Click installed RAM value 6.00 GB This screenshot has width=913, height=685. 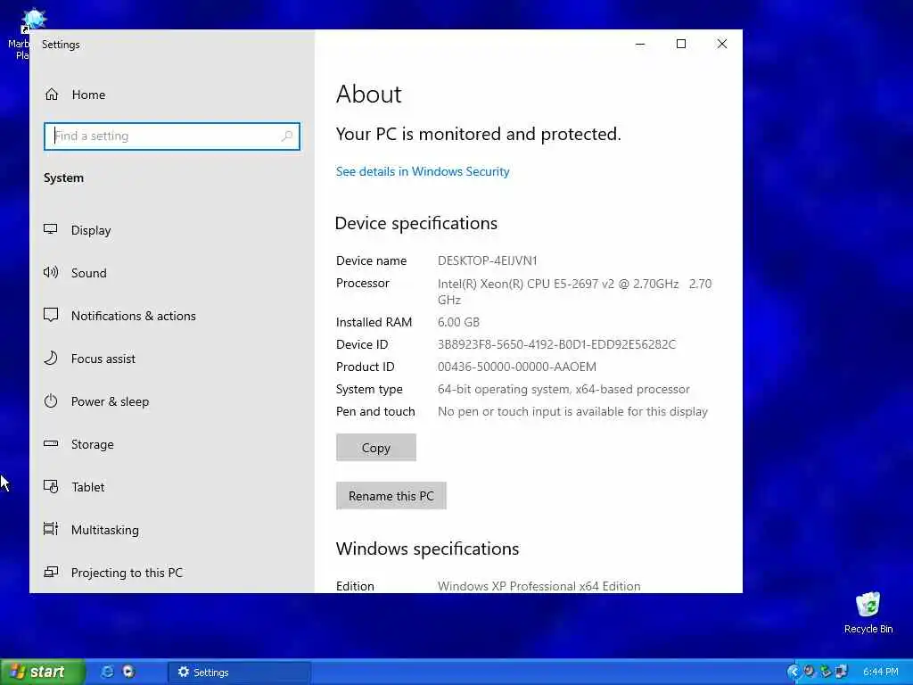click(x=459, y=322)
